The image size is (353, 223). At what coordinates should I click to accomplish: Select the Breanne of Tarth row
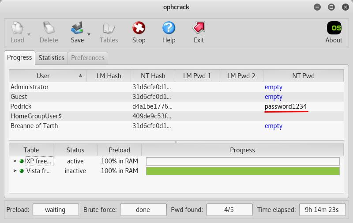(176, 126)
